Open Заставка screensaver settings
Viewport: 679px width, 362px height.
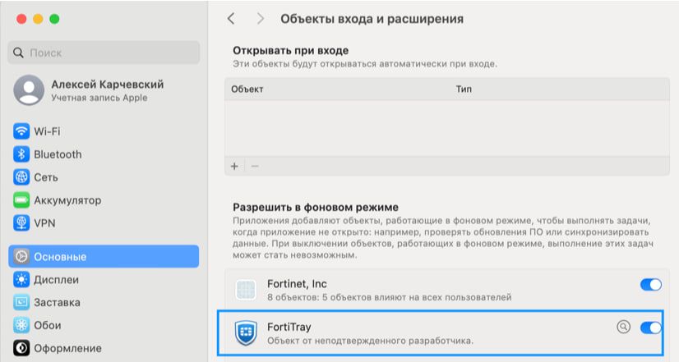tap(56, 302)
